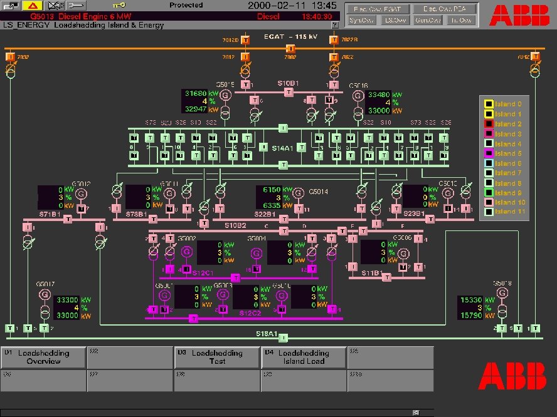Switch to the D4 Loadshedding Island Load page

click(x=302, y=356)
